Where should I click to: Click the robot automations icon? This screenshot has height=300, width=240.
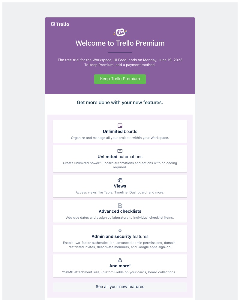120,151
